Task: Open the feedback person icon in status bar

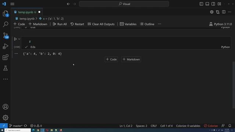Action: 223,126
